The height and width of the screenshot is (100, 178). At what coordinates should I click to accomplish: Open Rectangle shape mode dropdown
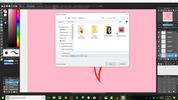[x=31, y=6]
